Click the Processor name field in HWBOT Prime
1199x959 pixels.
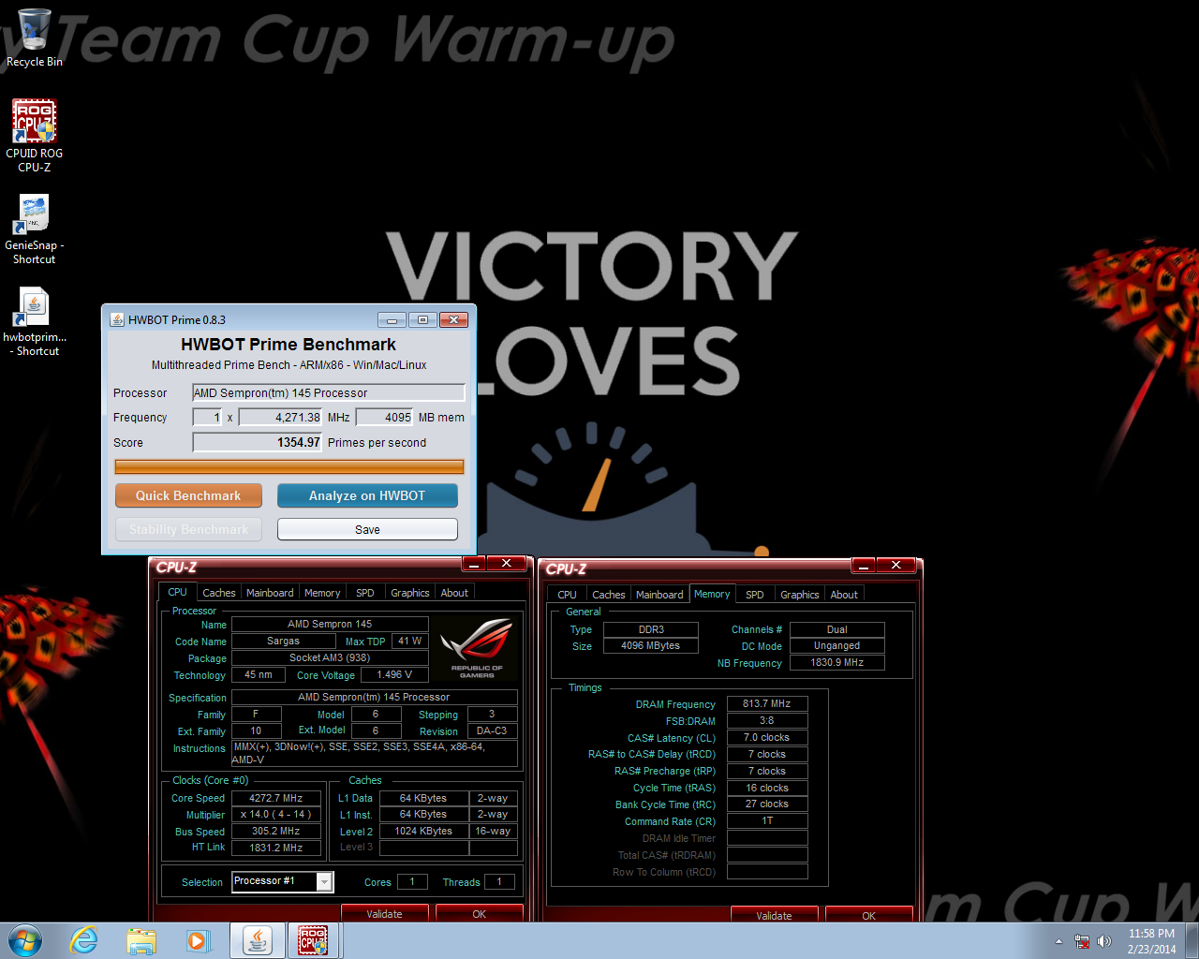coord(329,392)
